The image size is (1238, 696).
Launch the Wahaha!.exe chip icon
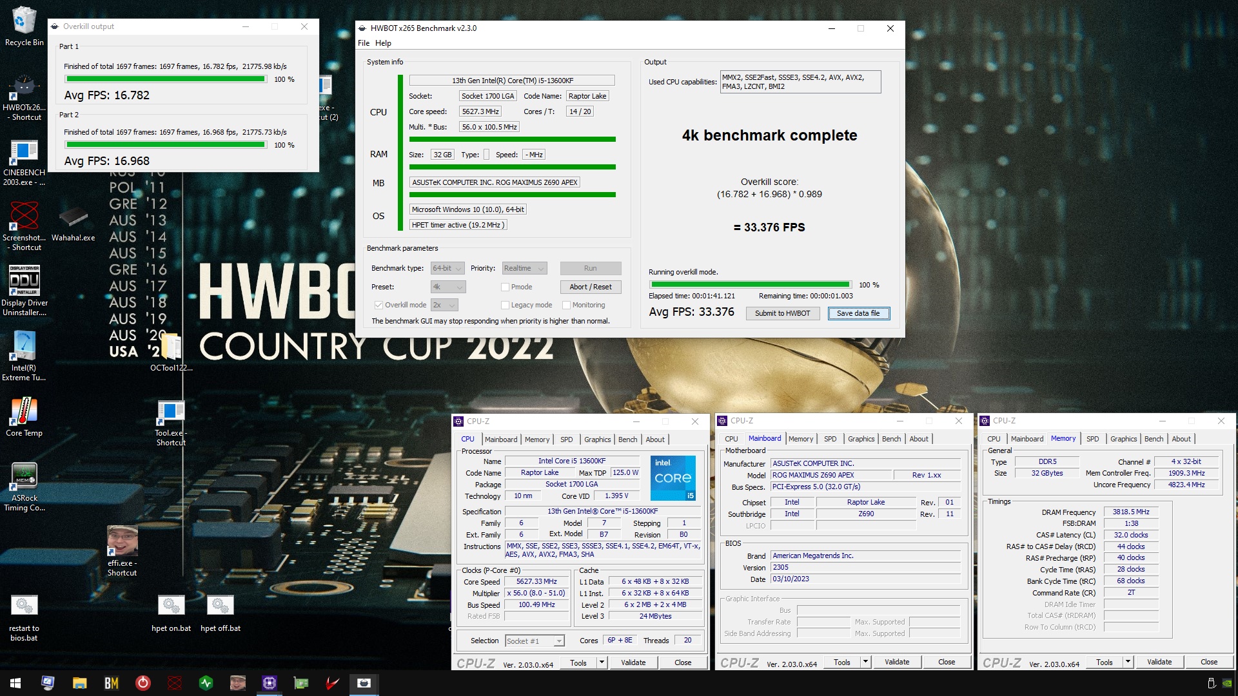tap(73, 224)
